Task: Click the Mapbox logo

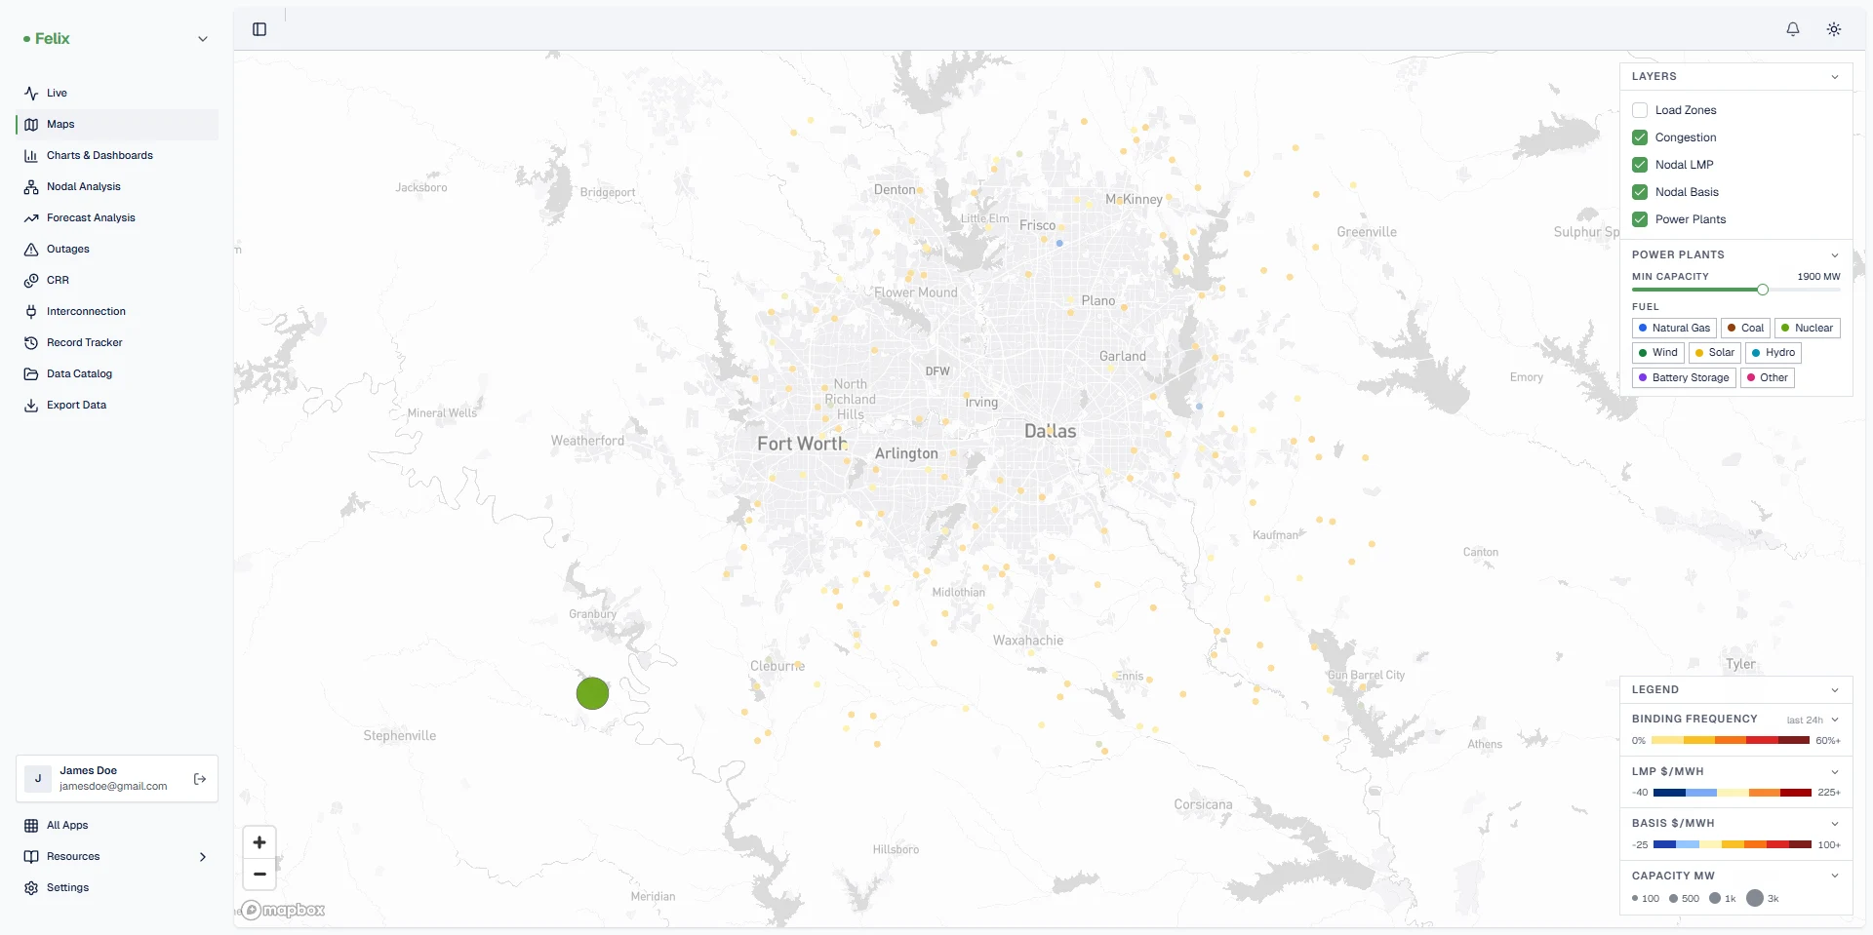Action: point(283,910)
